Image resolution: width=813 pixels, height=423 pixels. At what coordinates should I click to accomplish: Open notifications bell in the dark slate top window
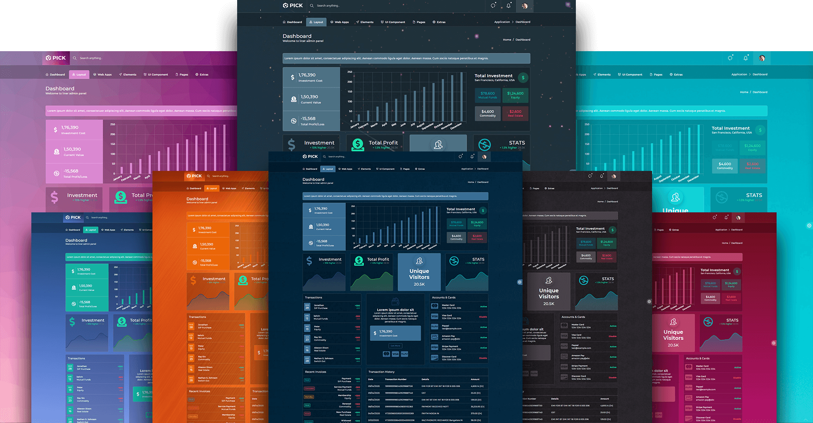[509, 5]
